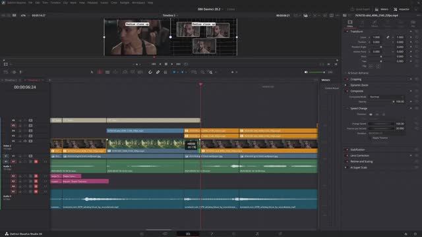Toggle the Composite section enable switch

(x=347, y=91)
